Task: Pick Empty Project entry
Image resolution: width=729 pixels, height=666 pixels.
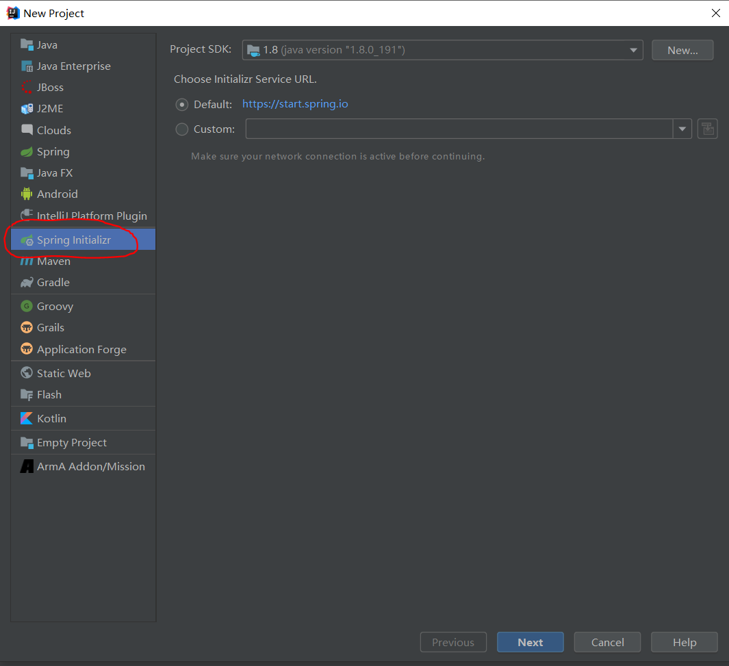Action: tap(84, 442)
